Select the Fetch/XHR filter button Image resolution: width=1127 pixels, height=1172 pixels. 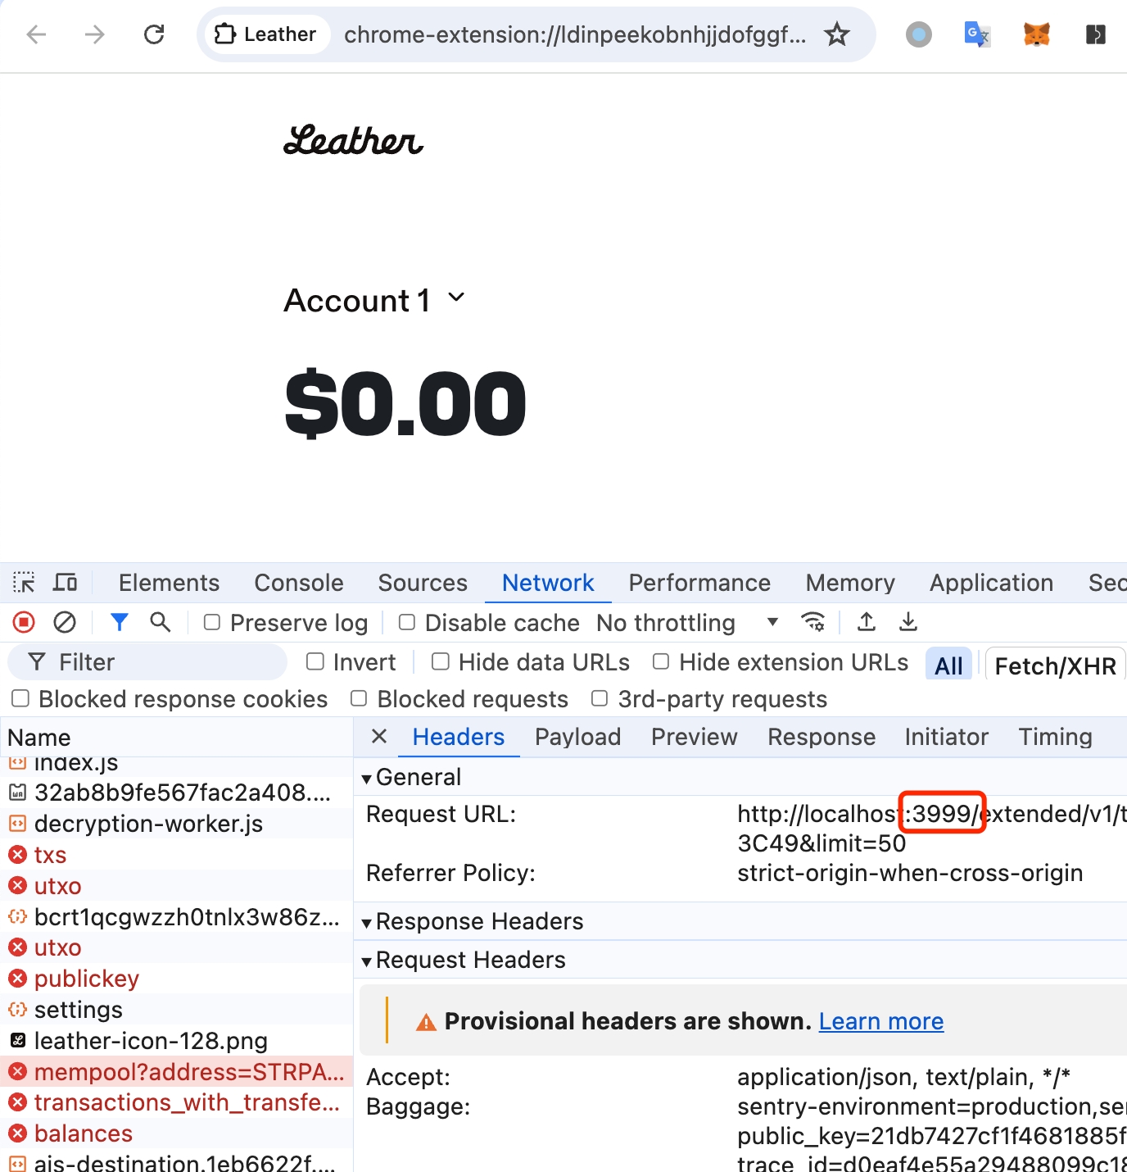[1055, 665]
